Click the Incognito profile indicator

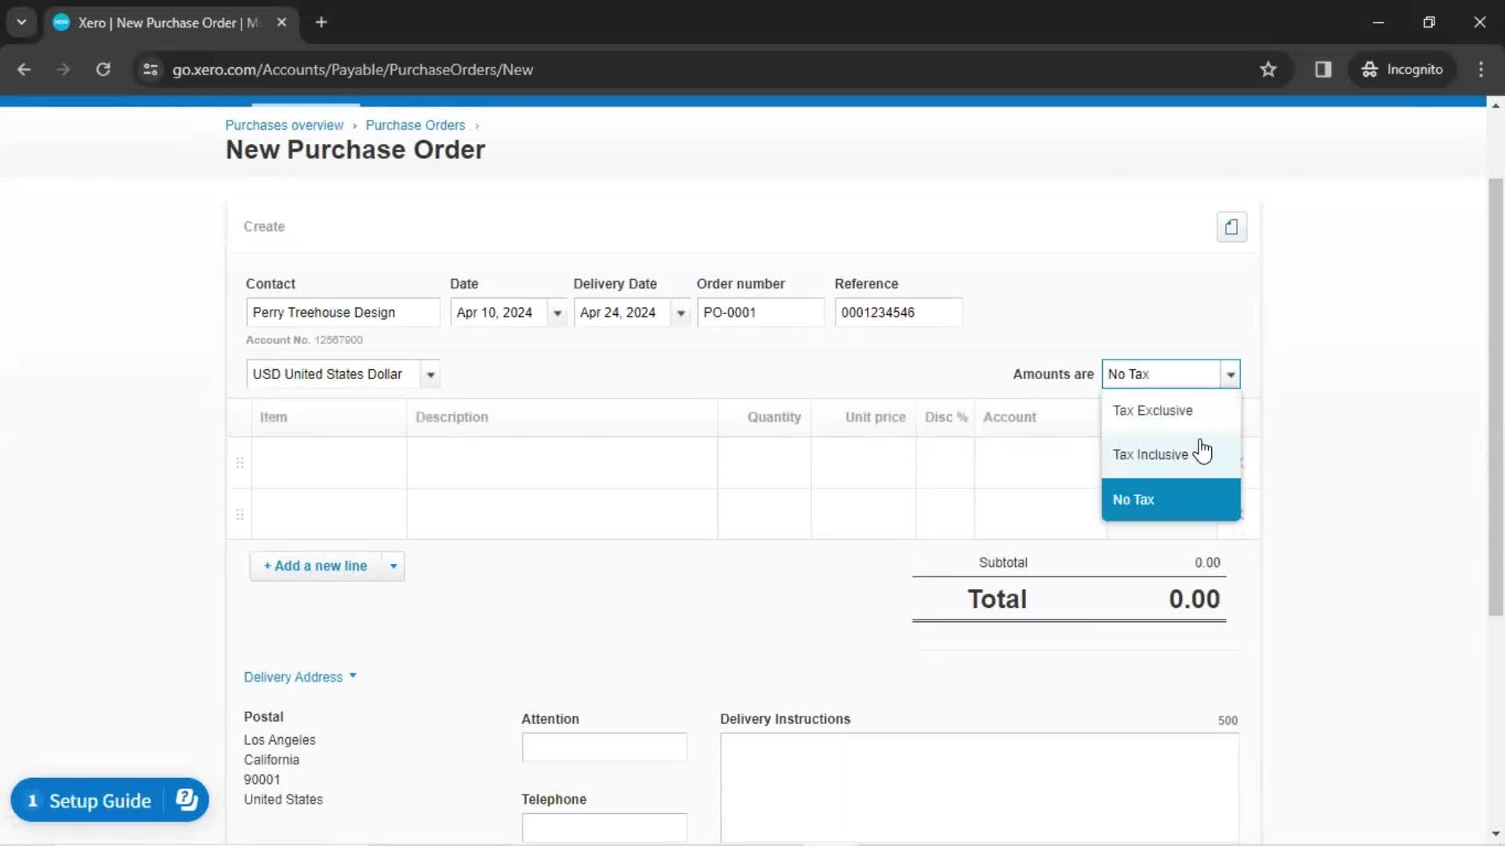click(x=1402, y=70)
